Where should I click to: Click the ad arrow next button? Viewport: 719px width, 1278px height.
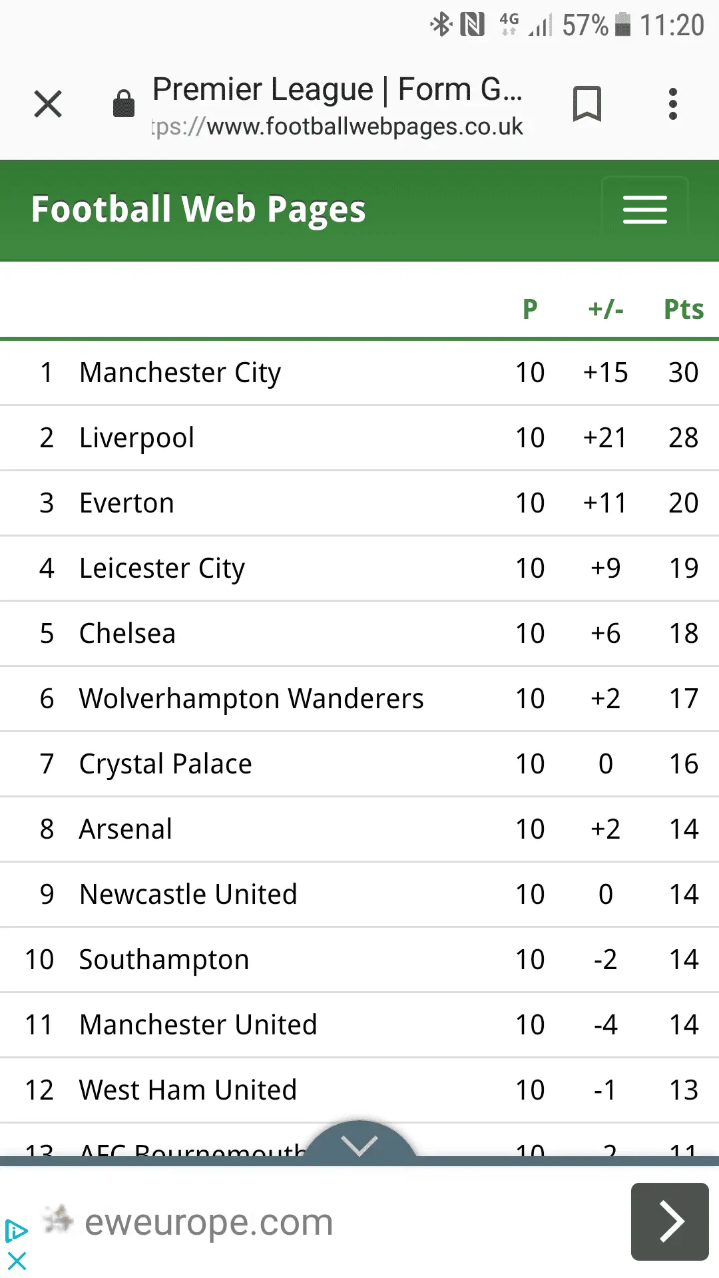click(669, 1221)
